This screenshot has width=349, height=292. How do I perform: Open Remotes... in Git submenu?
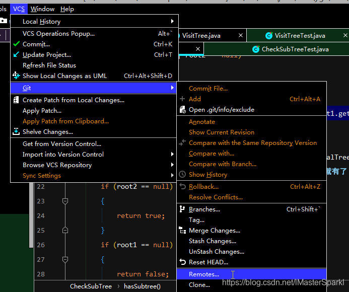point(251,274)
